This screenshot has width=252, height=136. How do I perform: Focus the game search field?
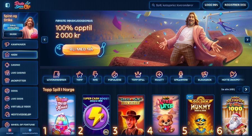coord(175,5)
